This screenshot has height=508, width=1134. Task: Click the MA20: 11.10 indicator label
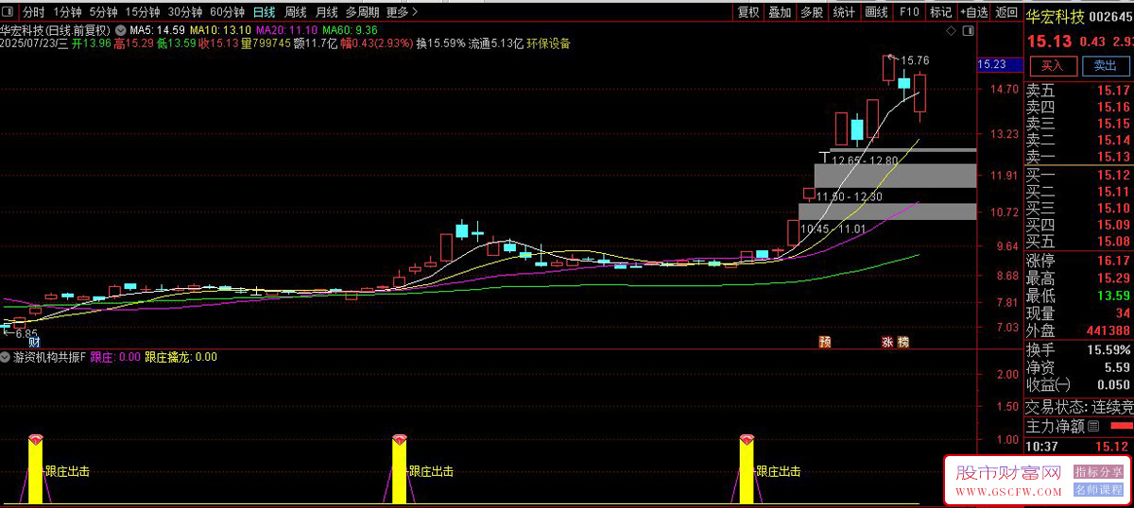tap(287, 29)
